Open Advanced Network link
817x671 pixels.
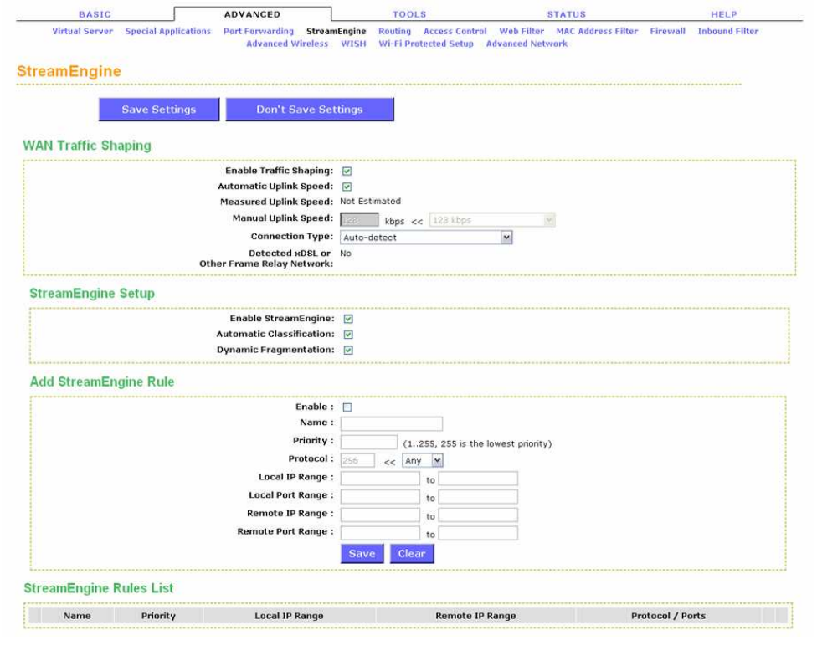[527, 44]
